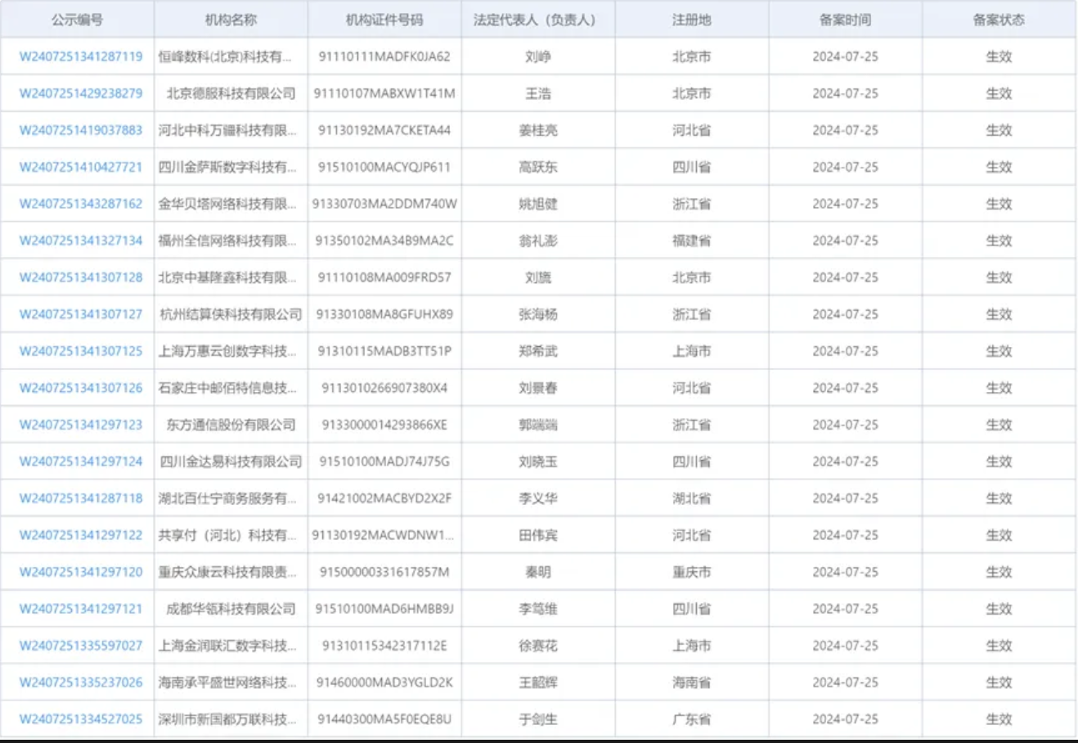The height and width of the screenshot is (743, 1078).
Task: Open filing record W2407251341287119
Action: pyautogui.click(x=81, y=56)
